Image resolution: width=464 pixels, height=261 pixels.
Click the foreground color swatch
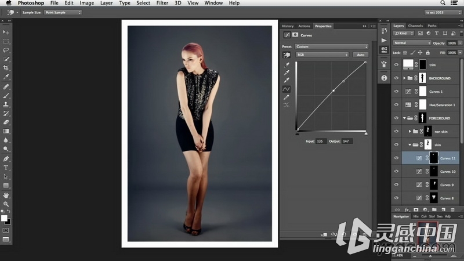[x=4, y=219]
